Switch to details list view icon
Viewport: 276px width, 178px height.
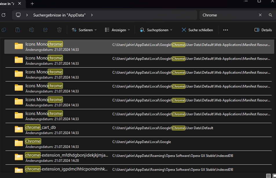tap(268, 176)
